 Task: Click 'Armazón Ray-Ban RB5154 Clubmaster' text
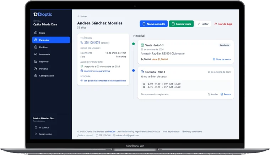[163, 54]
